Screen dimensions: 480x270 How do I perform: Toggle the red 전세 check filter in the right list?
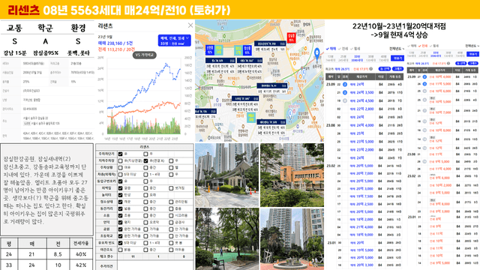(x=423, y=46)
